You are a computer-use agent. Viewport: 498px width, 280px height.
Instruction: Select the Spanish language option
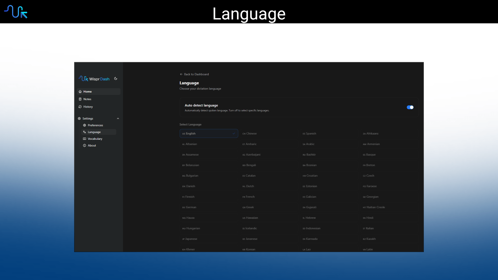(x=329, y=134)
